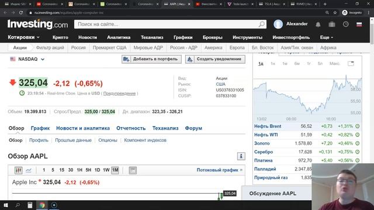
Task: Select 1M chart interval
Action: (x=115, y=170)
